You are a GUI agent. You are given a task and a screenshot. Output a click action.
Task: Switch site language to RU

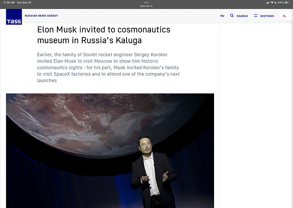point(222,16)
